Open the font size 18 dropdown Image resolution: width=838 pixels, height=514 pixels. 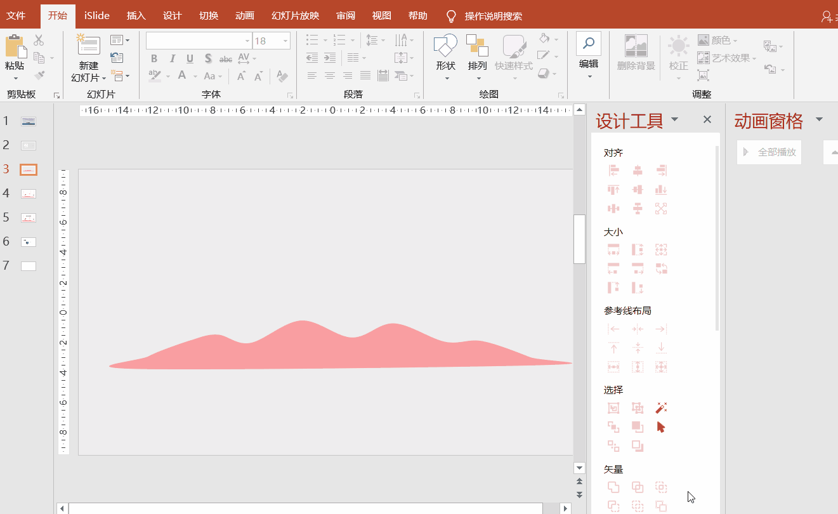(x=285, y=41)
